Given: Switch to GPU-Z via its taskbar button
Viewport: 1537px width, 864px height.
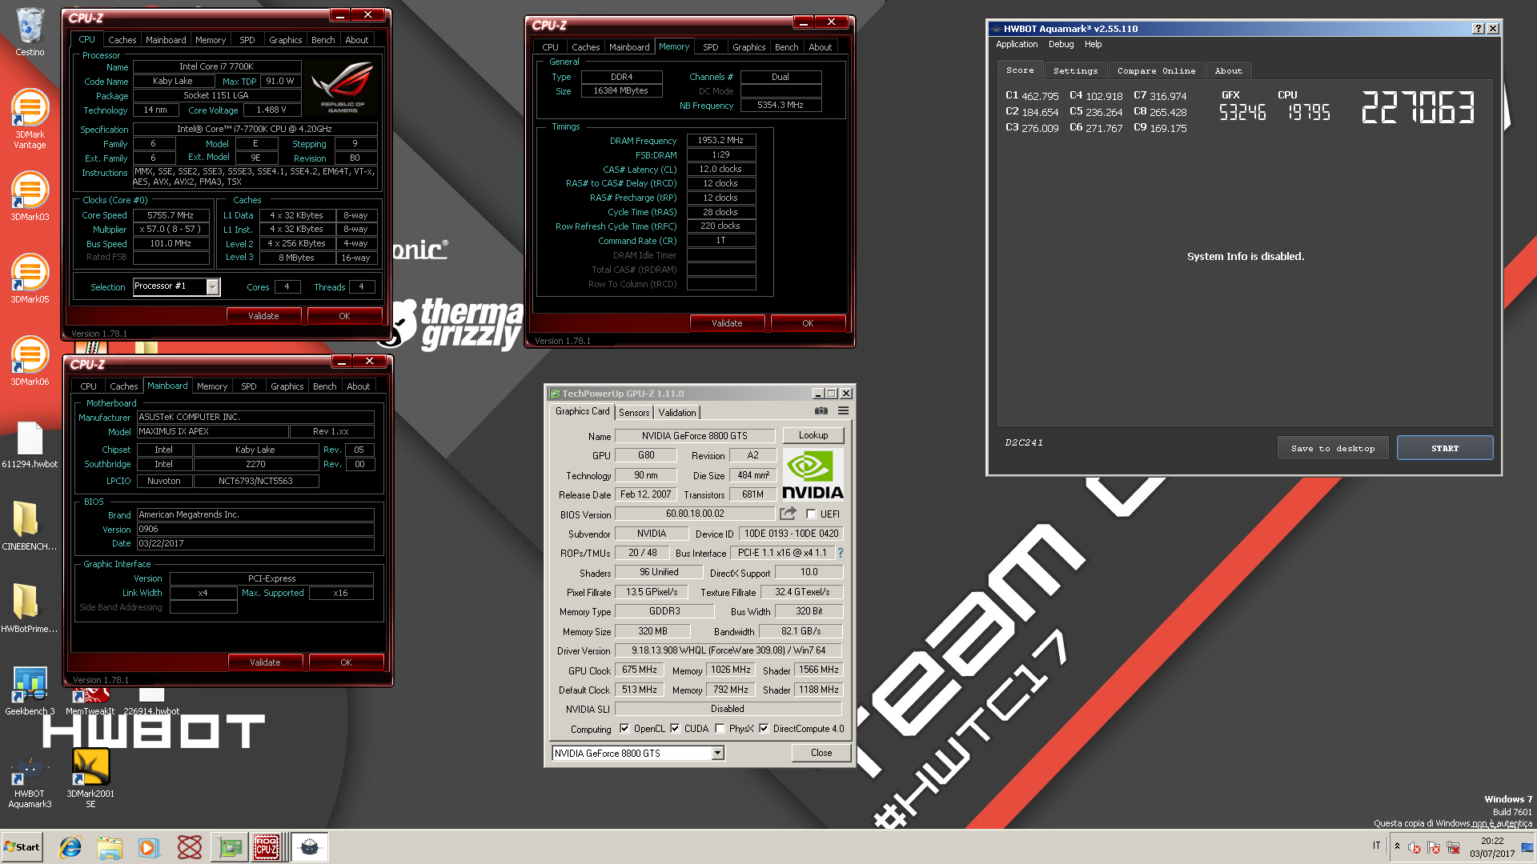Looking at the screenshot, I should [x=231, y=847].
